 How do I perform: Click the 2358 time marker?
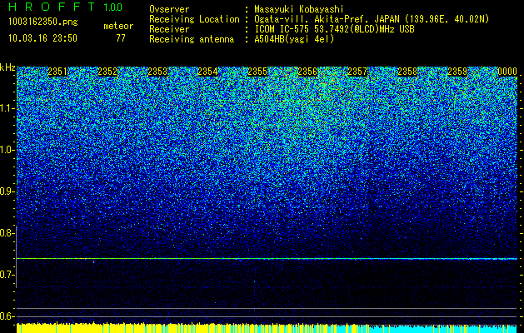pyautogui.click(x=407, y=72)
